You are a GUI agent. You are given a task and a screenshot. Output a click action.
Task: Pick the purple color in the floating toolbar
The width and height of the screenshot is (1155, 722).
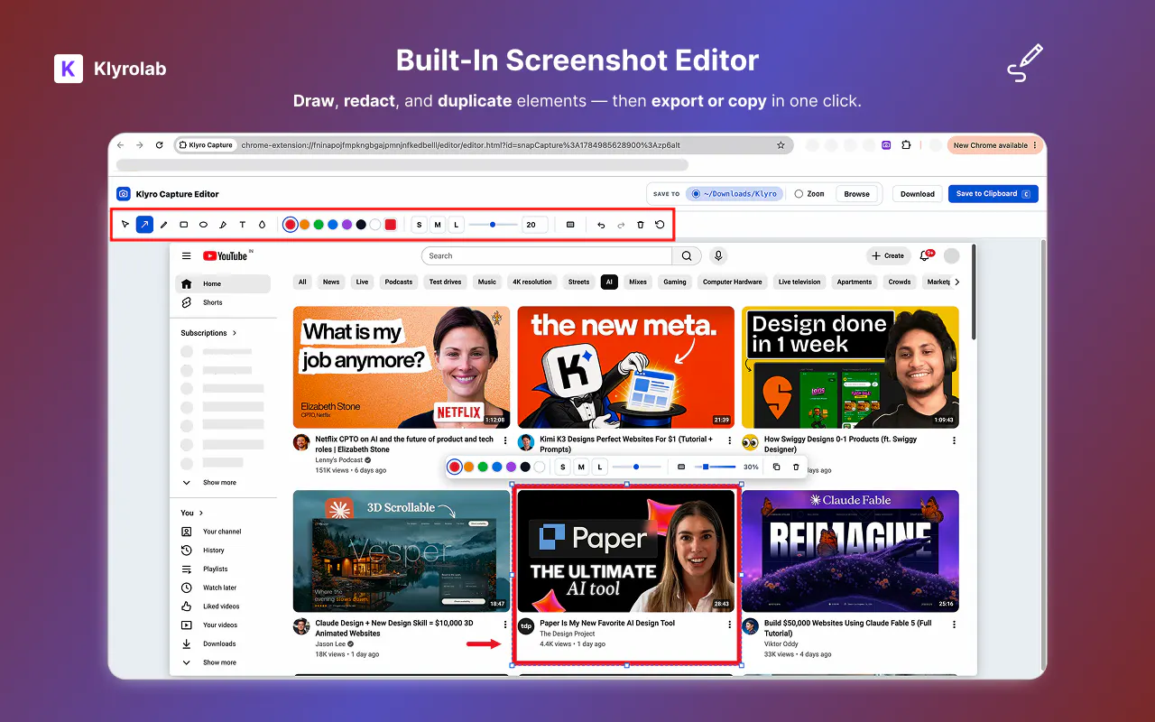(511, 467)
